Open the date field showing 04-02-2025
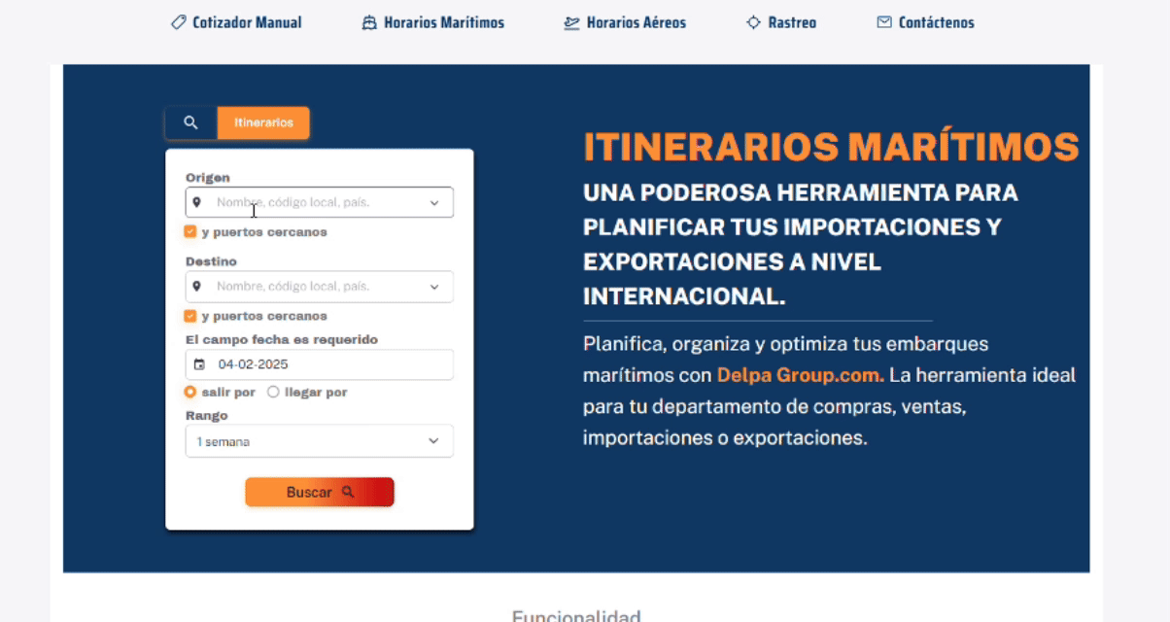The image size is (1170, 622). (x=319, y=364)
